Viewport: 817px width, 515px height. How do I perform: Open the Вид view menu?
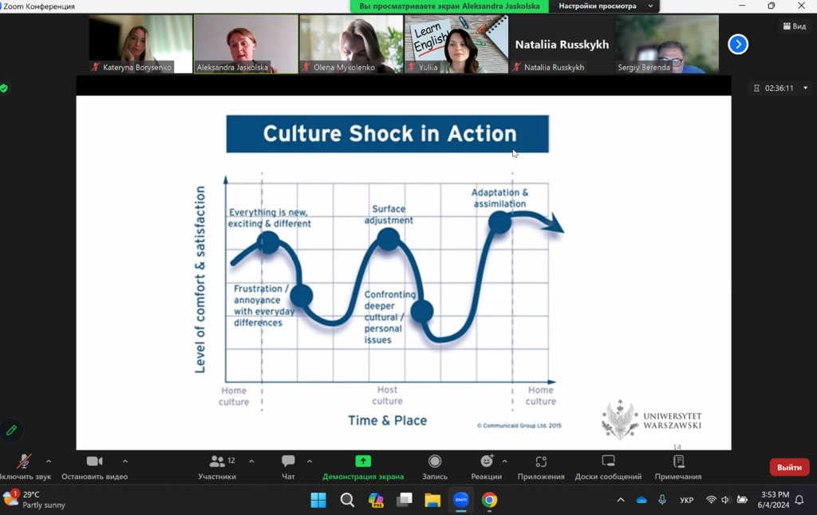(794, 26)
